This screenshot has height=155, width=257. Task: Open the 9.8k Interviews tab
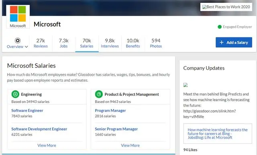pos(110,43)
